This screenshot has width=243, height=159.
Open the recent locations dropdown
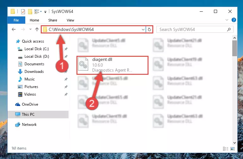[30, 29]
